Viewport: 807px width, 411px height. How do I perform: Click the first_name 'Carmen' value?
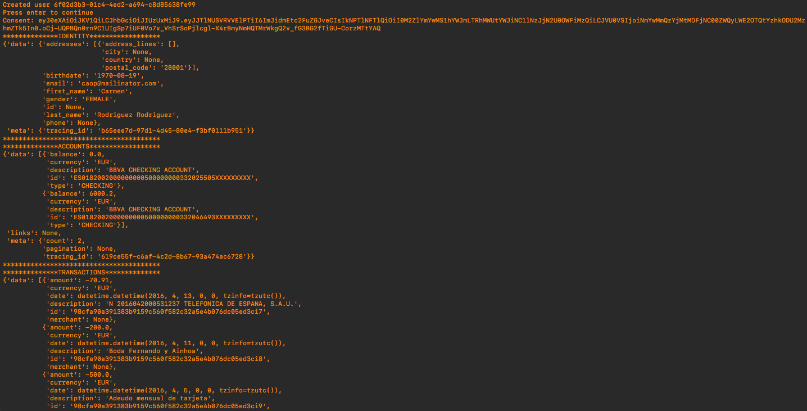[x=115, y=91]
